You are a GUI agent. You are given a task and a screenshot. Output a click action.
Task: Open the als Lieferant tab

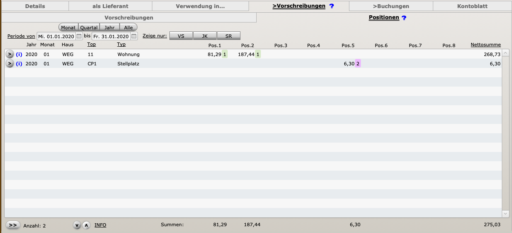pyautogui.click(x=110, y=6)
